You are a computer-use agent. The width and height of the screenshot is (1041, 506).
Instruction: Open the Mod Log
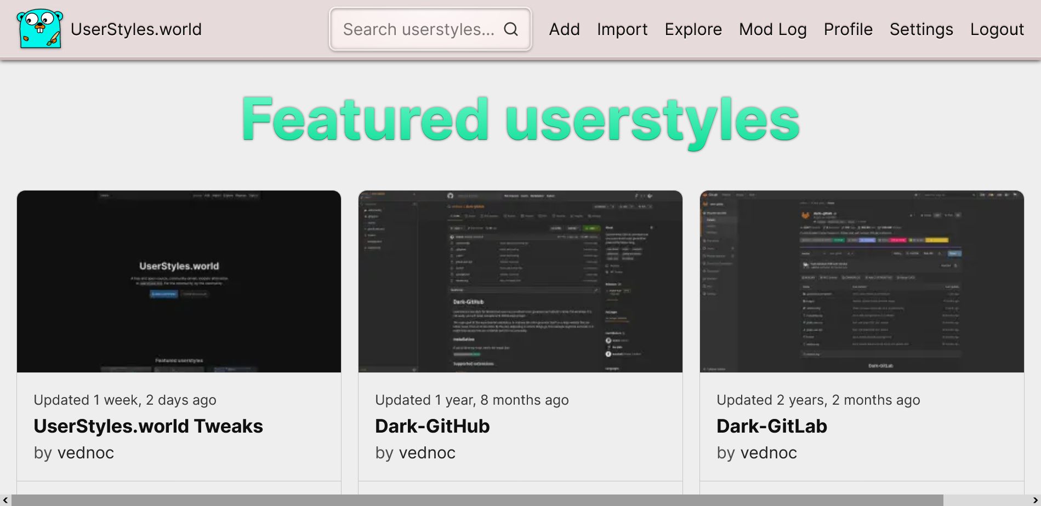pyautogui.click(x=772, y=29)
